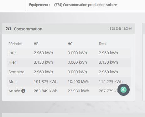
Task: Click Semaine HP value 2.960 kWh
Action: click(44, 72)
